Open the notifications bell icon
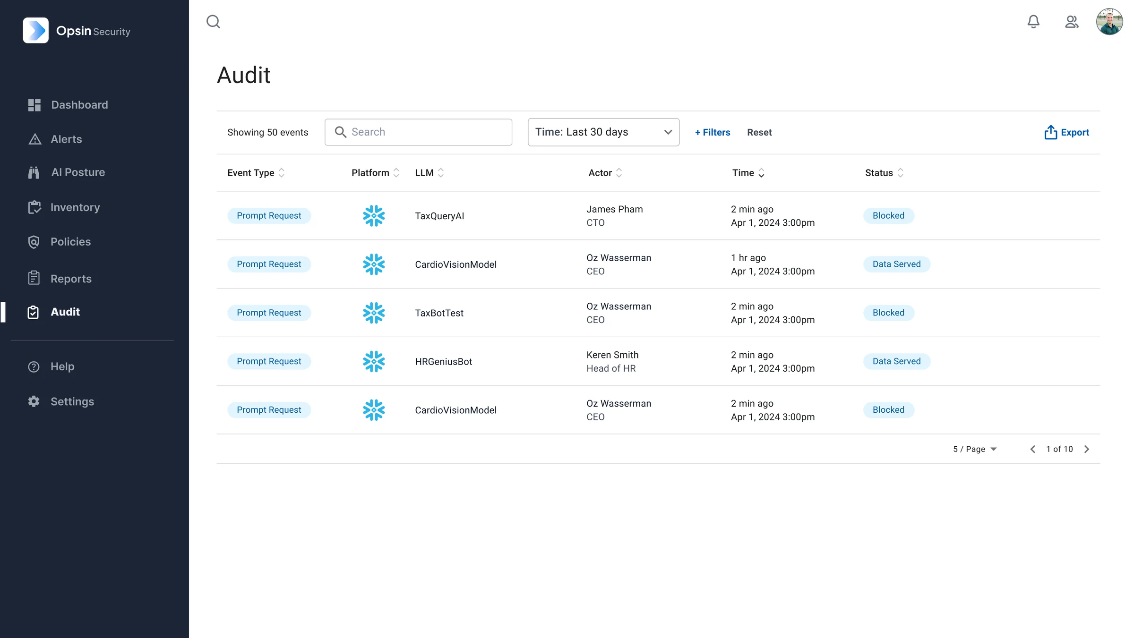Image resolution: width=1134 pixels, height=638 pixels. [x=1033, y=22]
